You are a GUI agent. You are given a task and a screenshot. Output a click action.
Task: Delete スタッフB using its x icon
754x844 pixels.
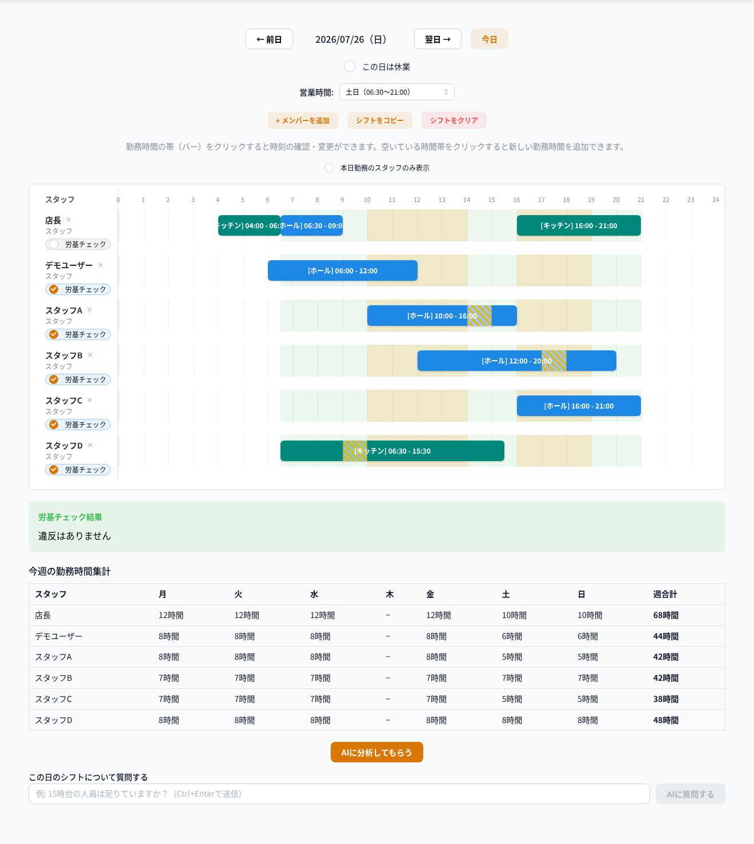pyautogui.click(x=90, y=355)
